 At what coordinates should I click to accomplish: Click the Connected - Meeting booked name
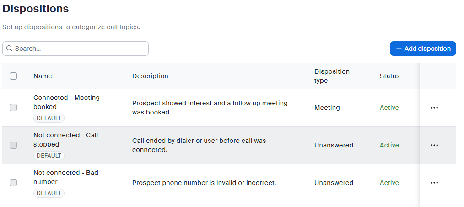click(66, 102)
